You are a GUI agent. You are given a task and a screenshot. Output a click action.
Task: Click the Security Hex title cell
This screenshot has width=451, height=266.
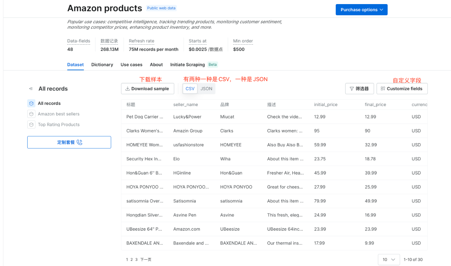(x=145, y=159)
